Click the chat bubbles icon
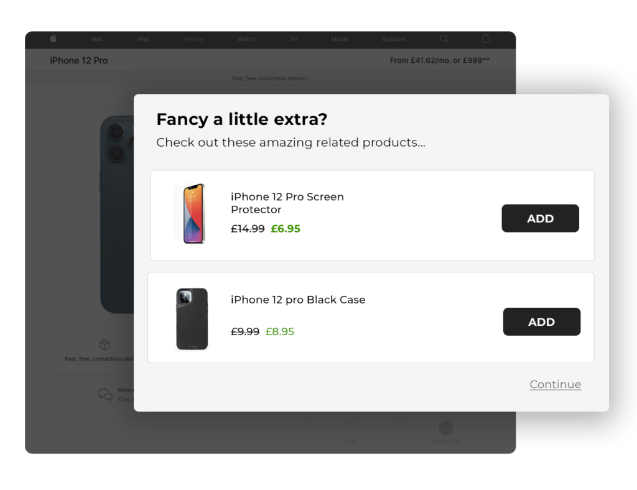The image size is (637, 490). [105, 394]
